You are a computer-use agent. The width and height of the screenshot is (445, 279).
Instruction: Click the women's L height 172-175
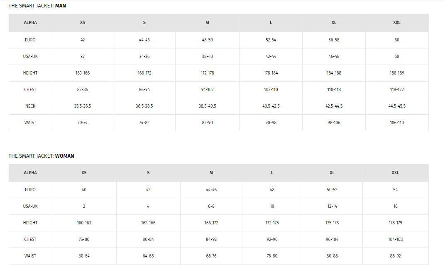(x=272, y=223)
